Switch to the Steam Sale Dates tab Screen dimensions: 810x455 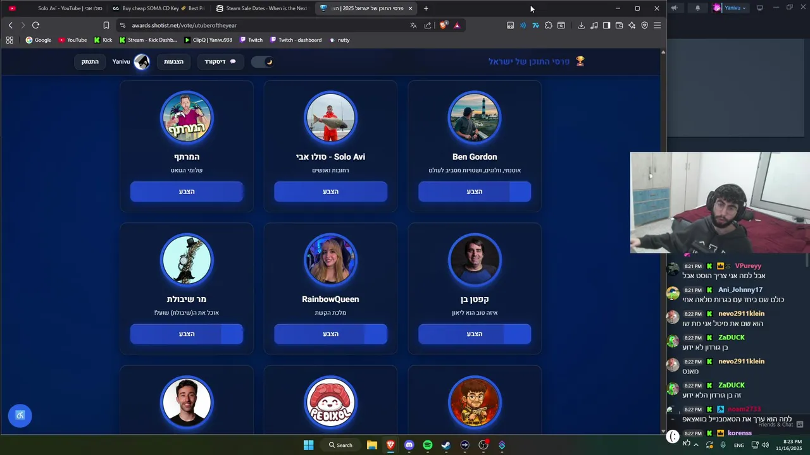coord(261,8)
